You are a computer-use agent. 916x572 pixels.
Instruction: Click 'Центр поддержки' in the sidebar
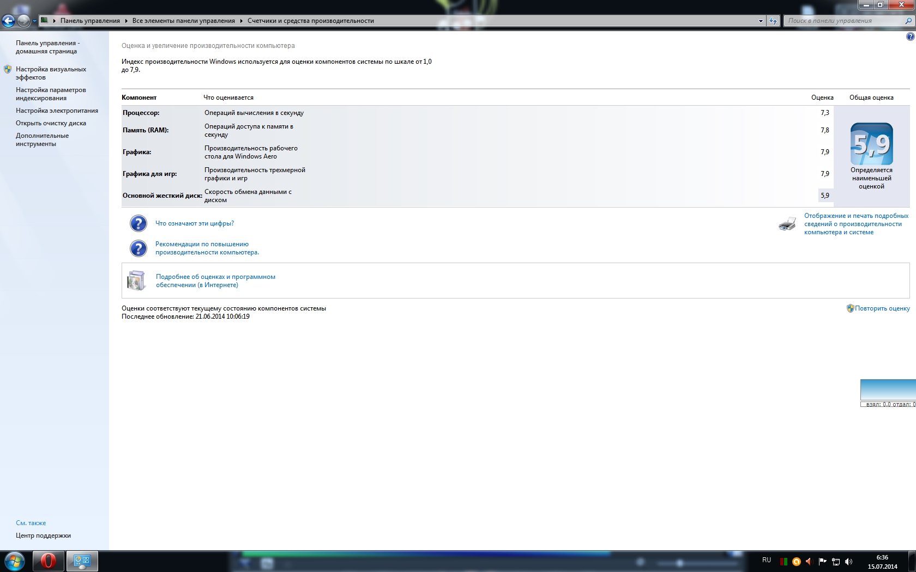43,536
